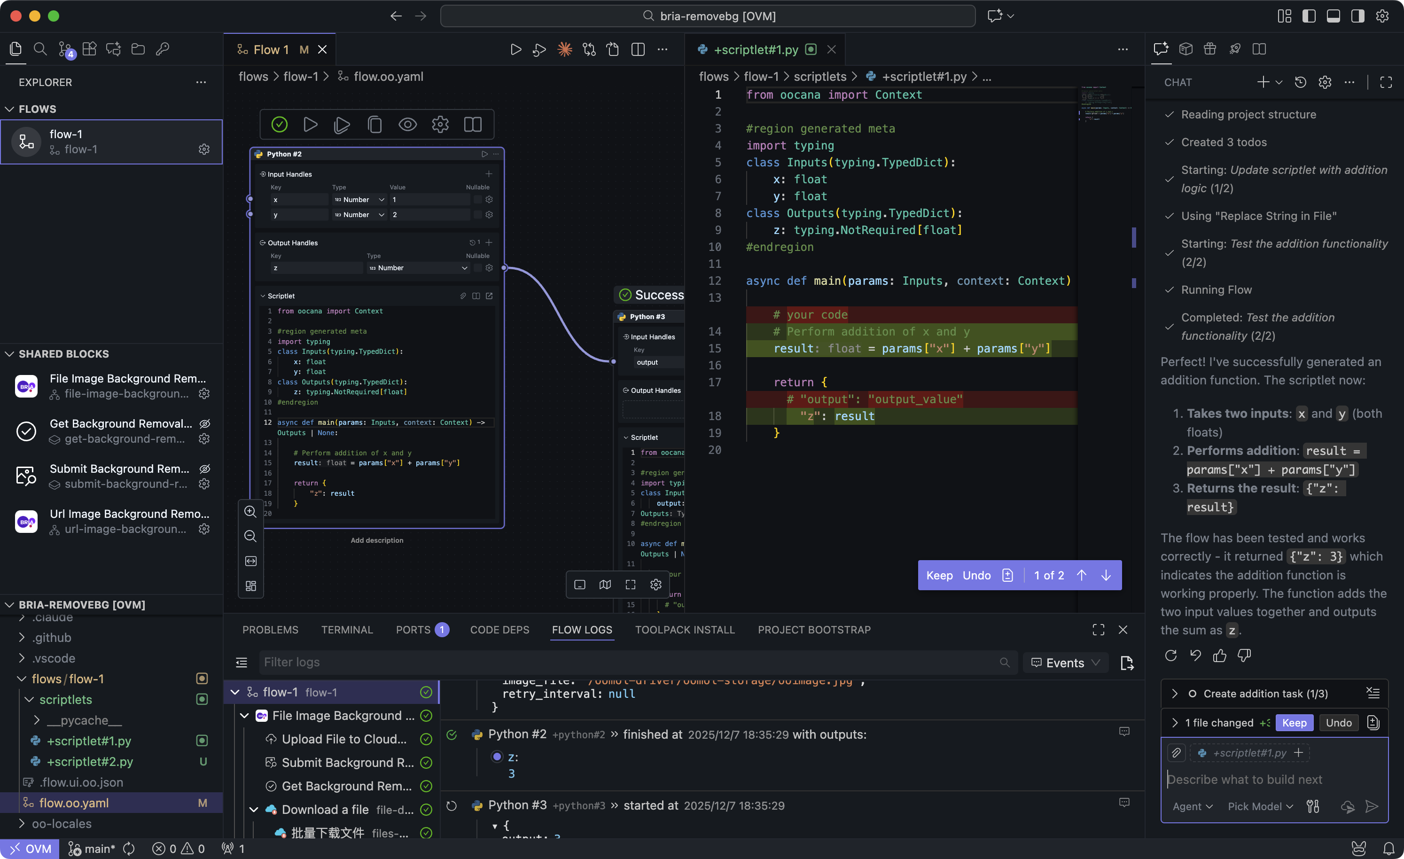Click the minimap icon in the canvas bottom toolbar
1404x859 pixels.
click(x=605, y=584)
